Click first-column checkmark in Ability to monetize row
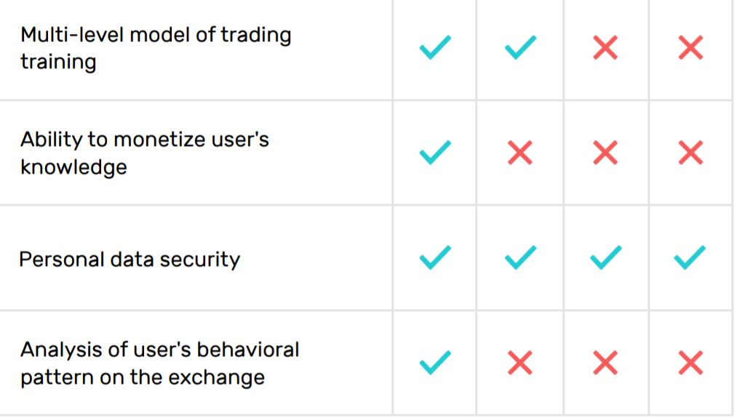Viewport: 737px width, 418px height. coord(435,153)
